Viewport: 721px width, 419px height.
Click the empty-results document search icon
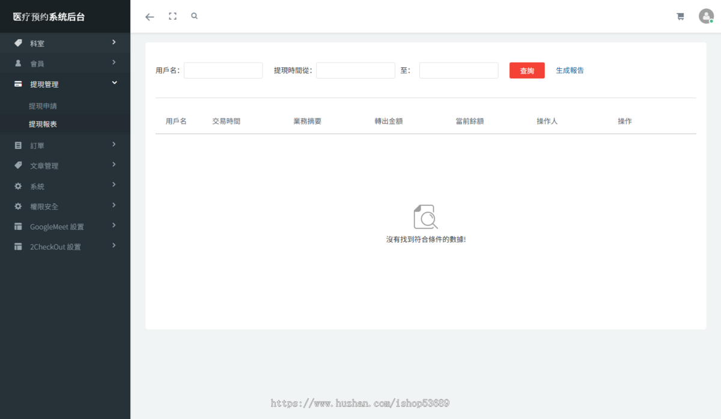(426, 217)
